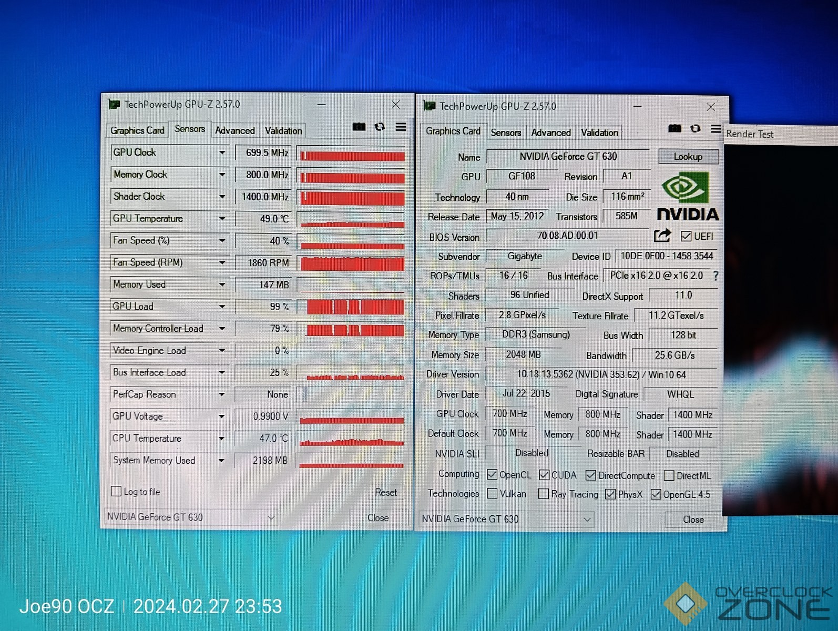Click the screenshot camera icon in Sensors window

(359, 127)
